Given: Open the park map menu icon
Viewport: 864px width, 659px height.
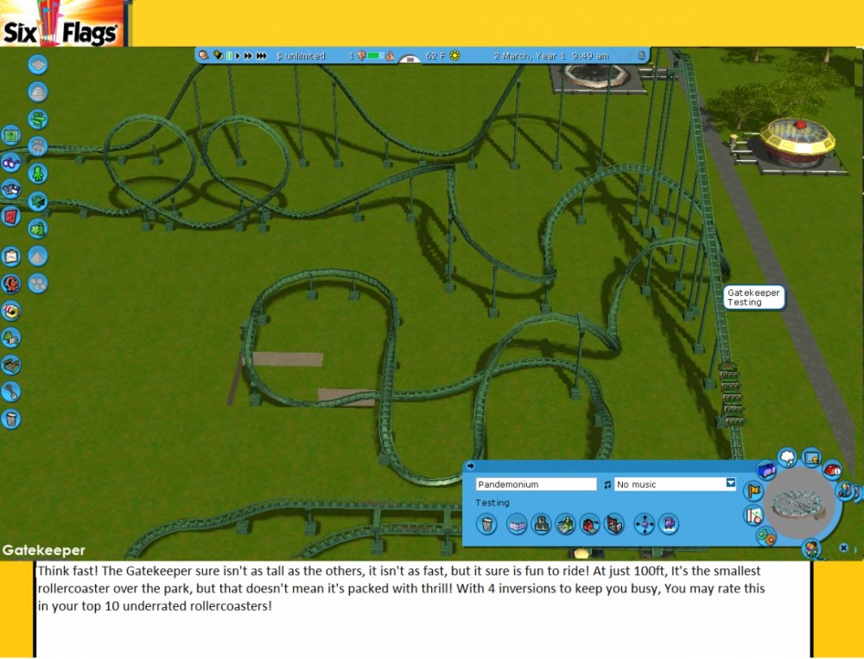Looking at the screenshot, I should (11, 135).
